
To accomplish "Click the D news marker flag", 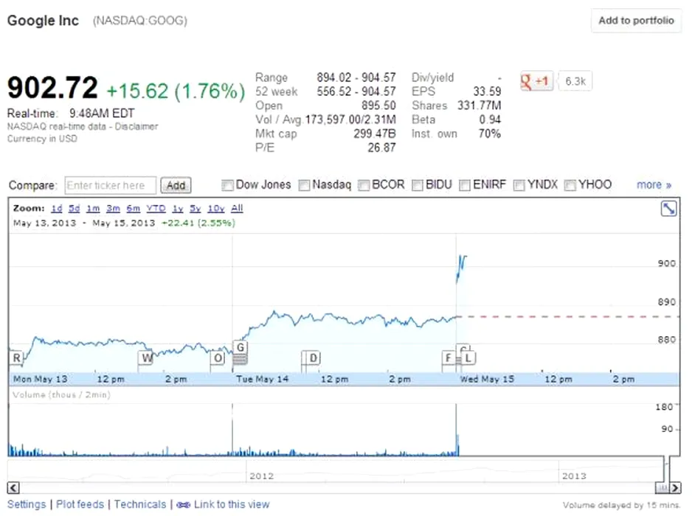I will click(314, 358).
